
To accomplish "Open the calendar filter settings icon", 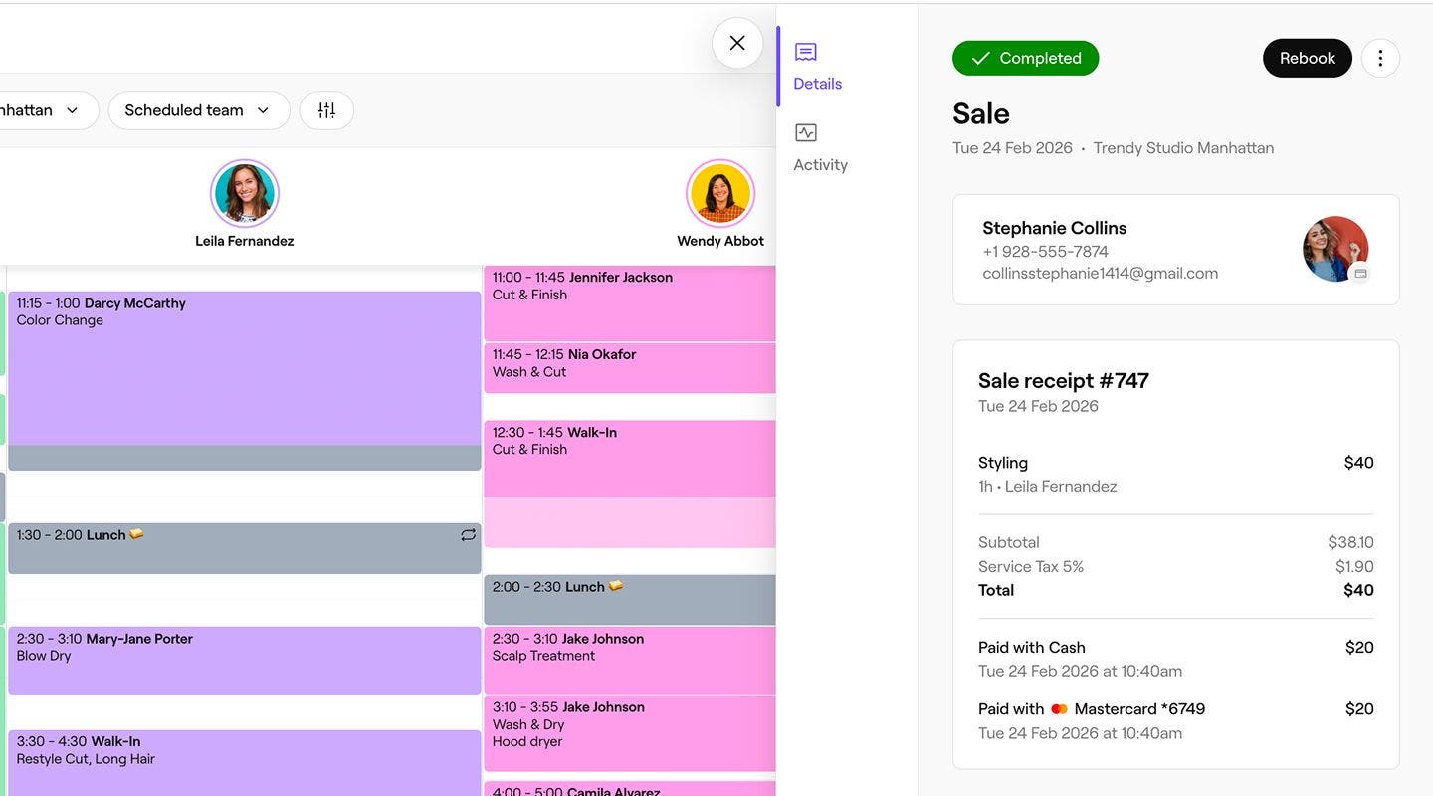I will point(326,110).
